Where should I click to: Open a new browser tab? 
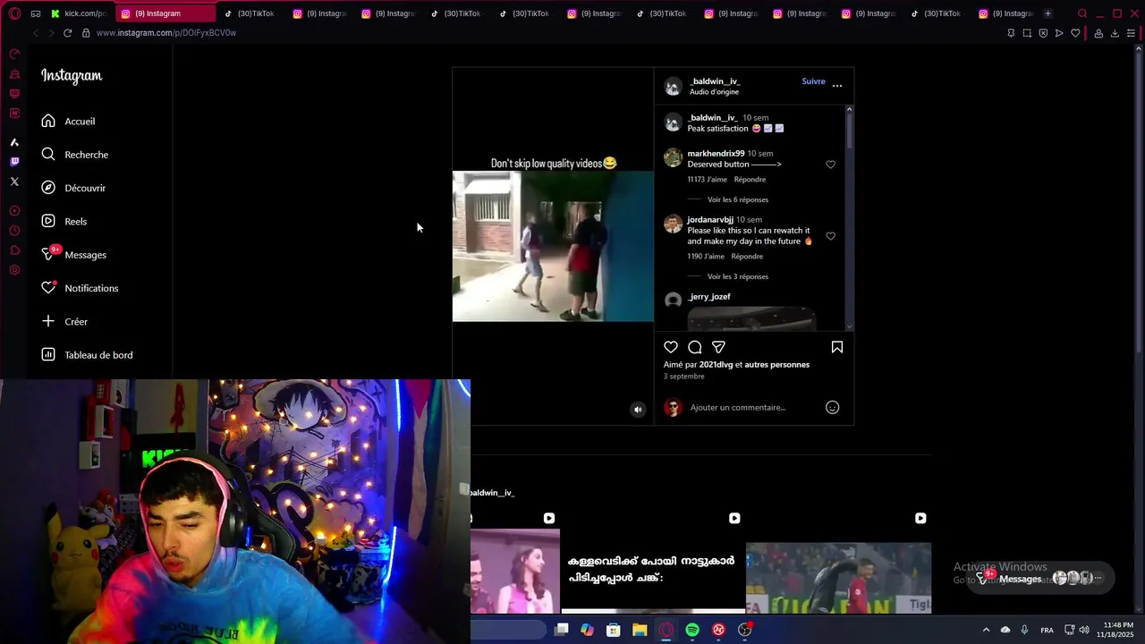[x=1047, y=13]
